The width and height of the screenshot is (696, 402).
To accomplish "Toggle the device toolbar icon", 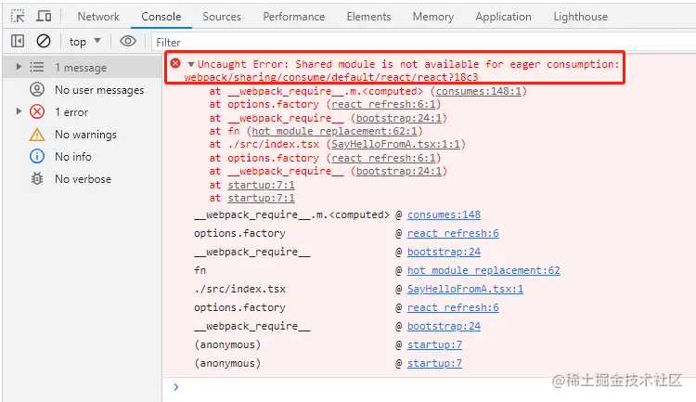I will point(44,17).
